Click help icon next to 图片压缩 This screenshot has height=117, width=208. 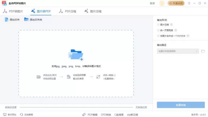coord(171,25)
